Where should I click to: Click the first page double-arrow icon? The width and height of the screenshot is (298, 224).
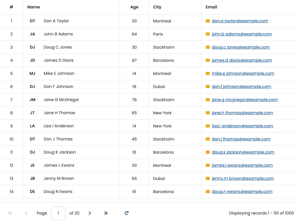click(x=10, y=213)
